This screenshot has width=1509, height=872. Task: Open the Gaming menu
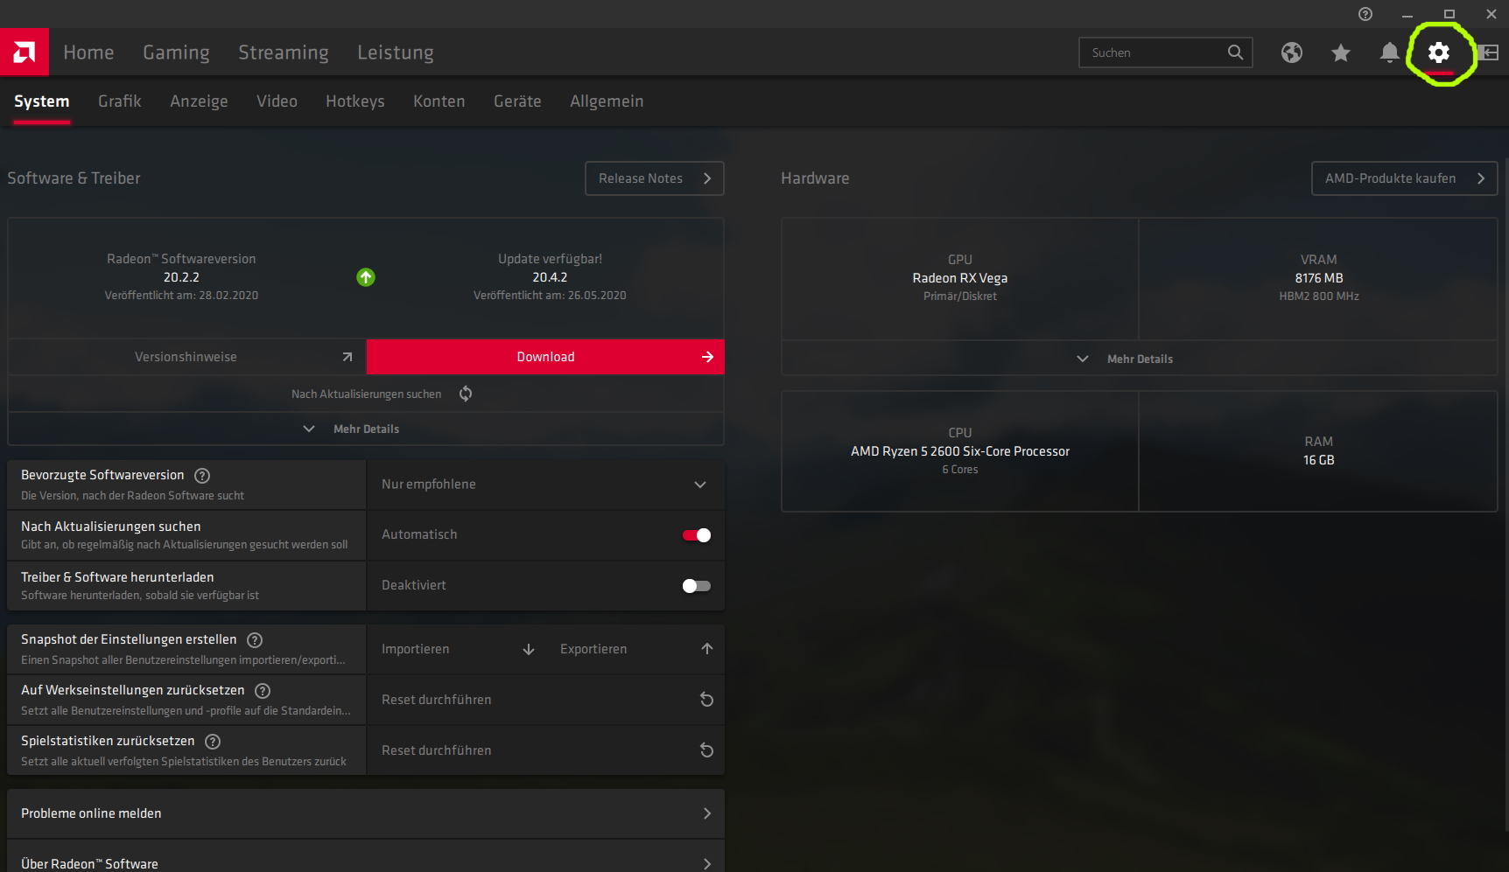[x=176, y=52]
